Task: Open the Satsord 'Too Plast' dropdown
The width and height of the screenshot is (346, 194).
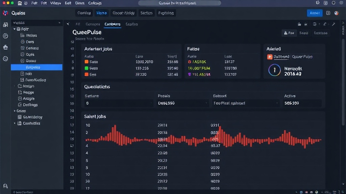Action: 245,103
